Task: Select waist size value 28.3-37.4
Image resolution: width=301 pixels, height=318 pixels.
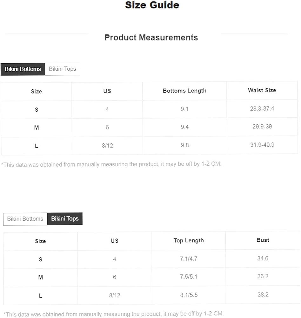Action: [262, 109]
